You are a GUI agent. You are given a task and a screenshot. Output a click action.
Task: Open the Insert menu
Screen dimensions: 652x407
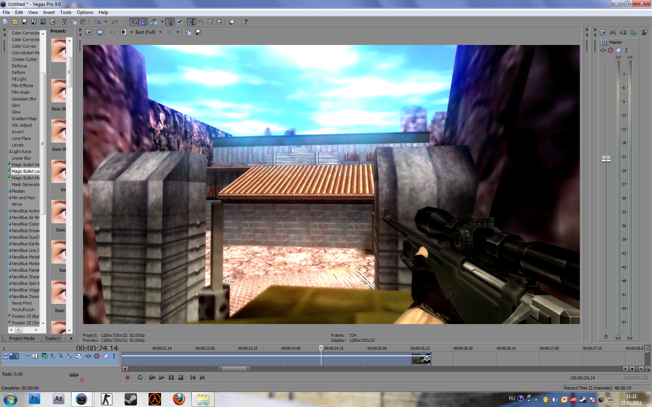pos(49,12)
